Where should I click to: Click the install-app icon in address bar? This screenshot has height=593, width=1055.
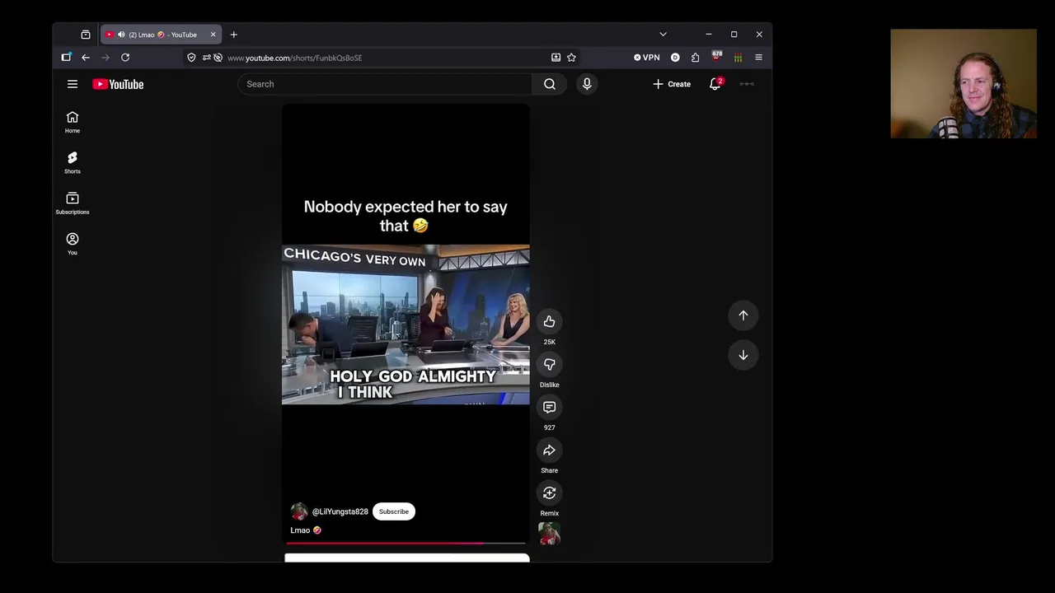tap(556, 58)
